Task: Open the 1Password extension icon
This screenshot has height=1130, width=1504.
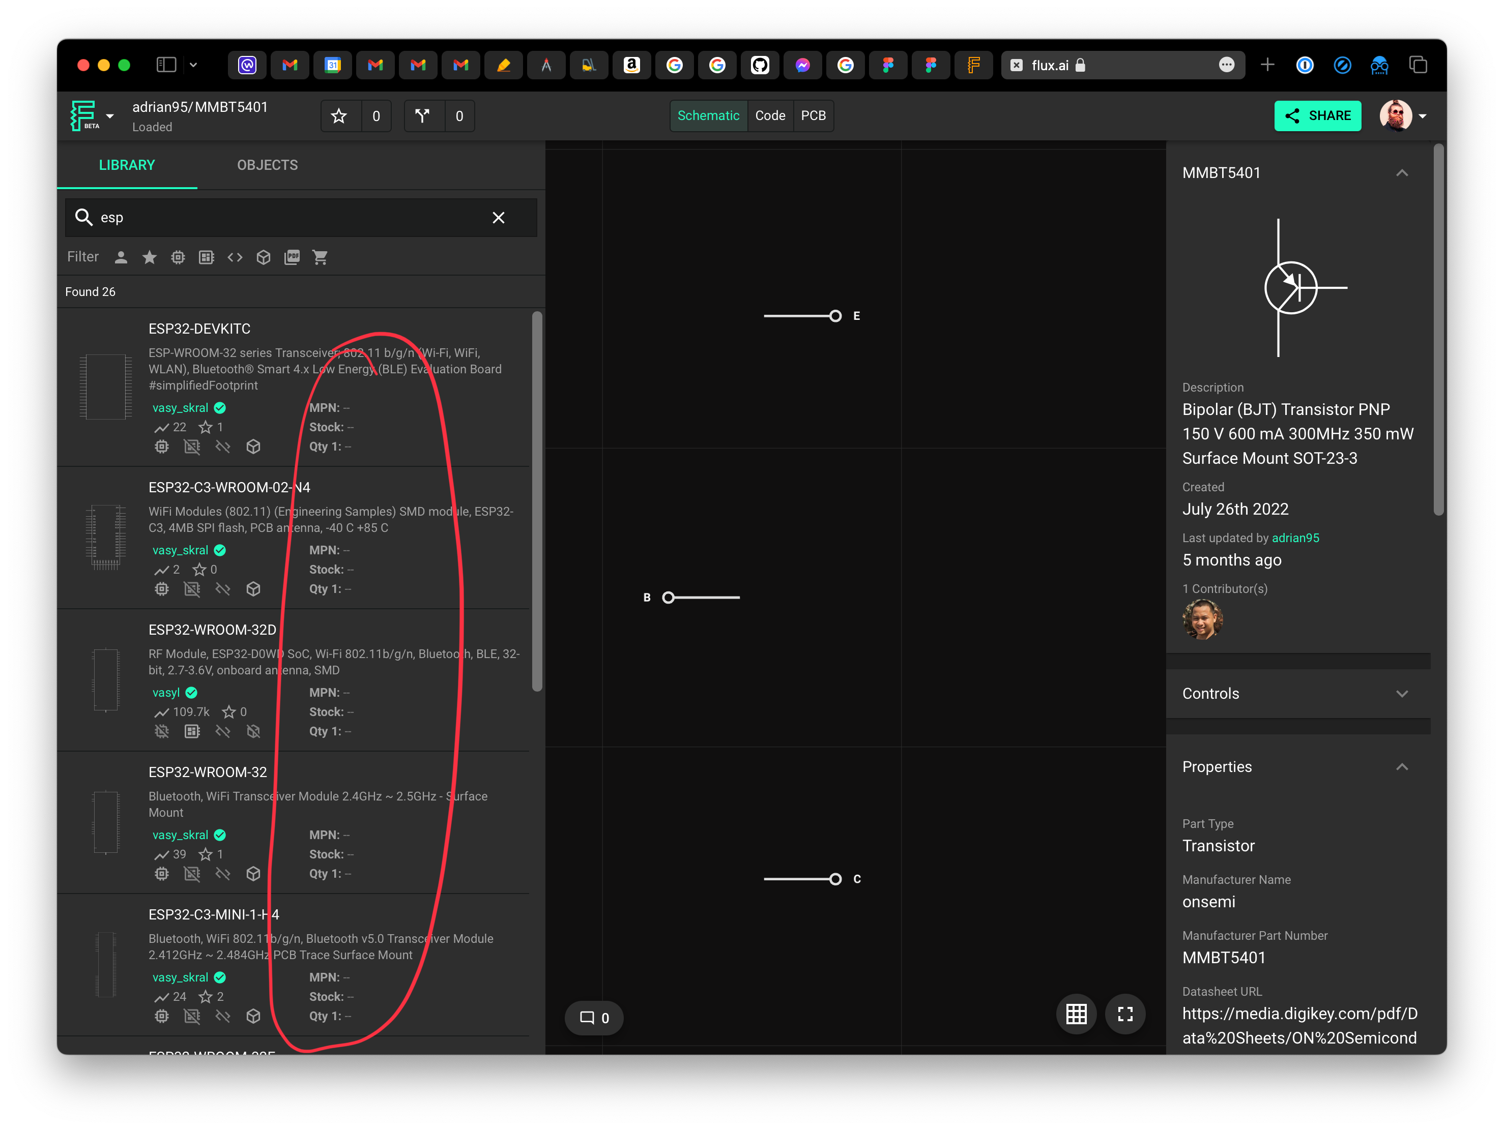Action: point(1305,65)
